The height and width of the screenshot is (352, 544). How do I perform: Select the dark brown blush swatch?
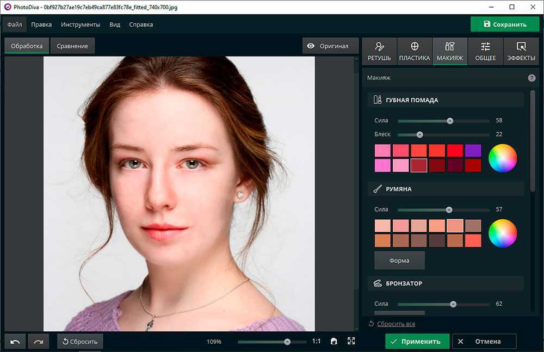[x=437, y=240]
